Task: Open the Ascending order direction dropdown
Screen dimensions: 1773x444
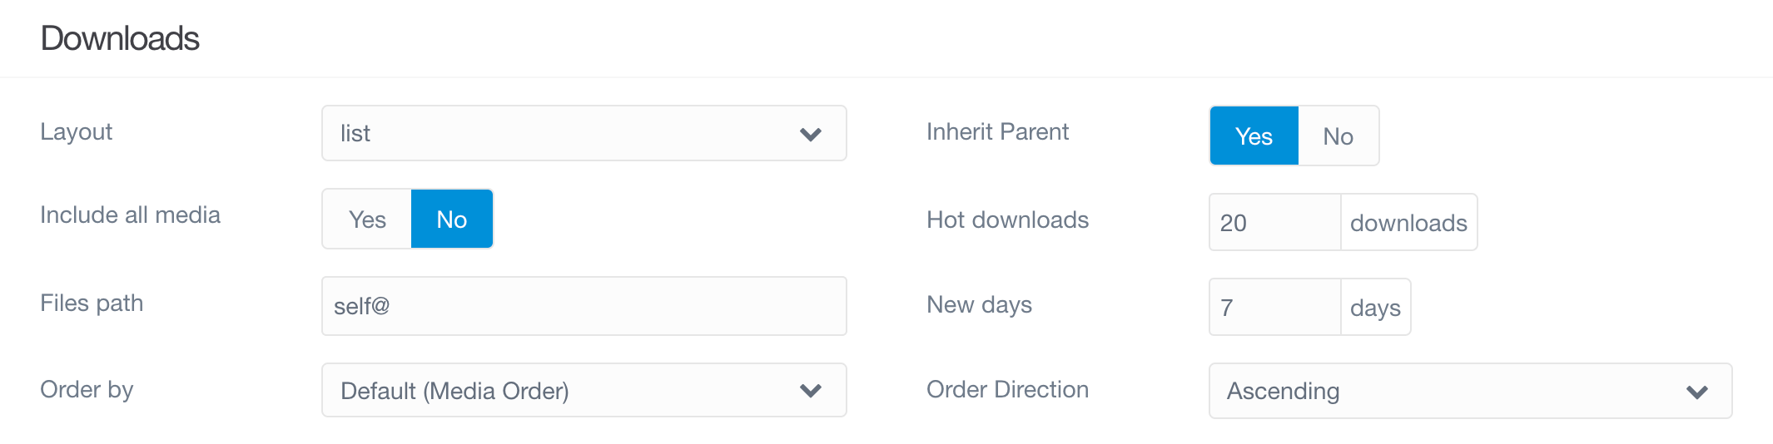Action: 1470,391
